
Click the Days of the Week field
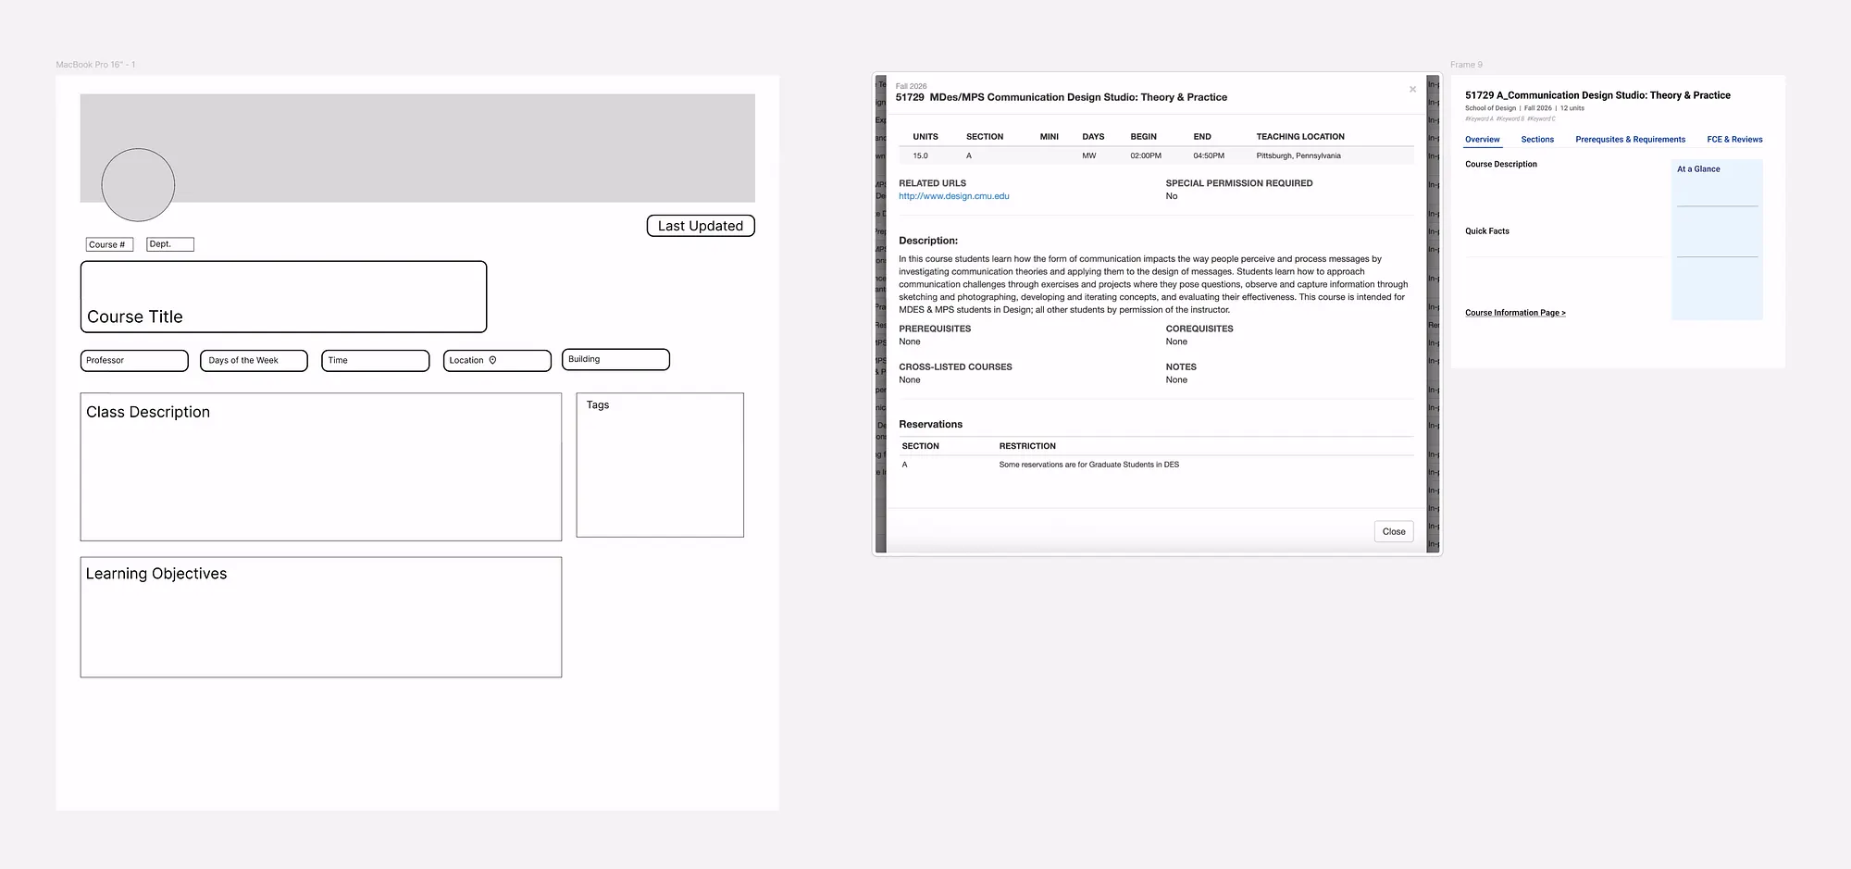254,360
